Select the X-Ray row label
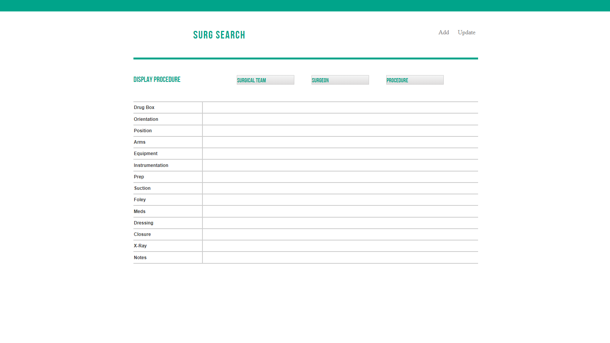Screen dimensions: 610x343 (140, 246)
